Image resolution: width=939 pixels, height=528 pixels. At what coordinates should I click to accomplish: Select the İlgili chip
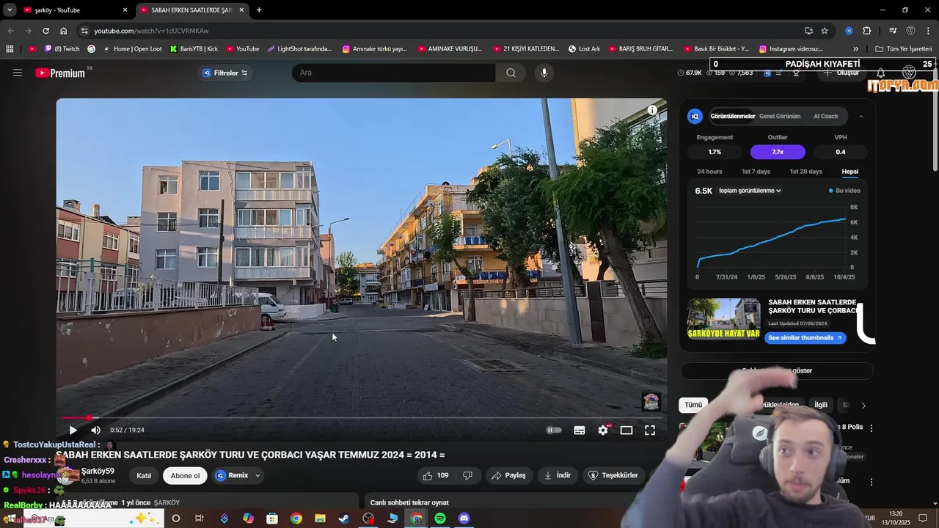(x=821, y=405)
